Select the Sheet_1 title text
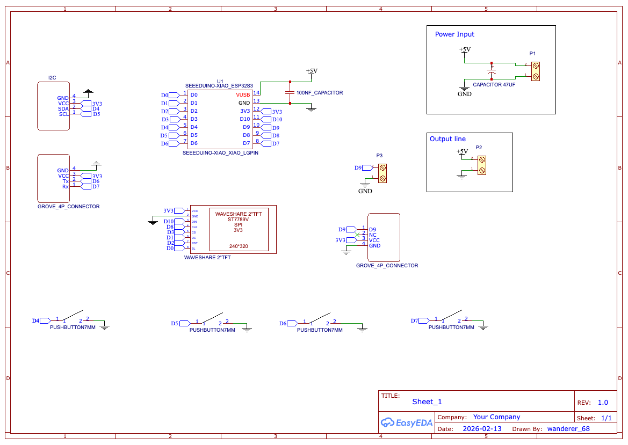The image size is (628, 445). [427, 402]
